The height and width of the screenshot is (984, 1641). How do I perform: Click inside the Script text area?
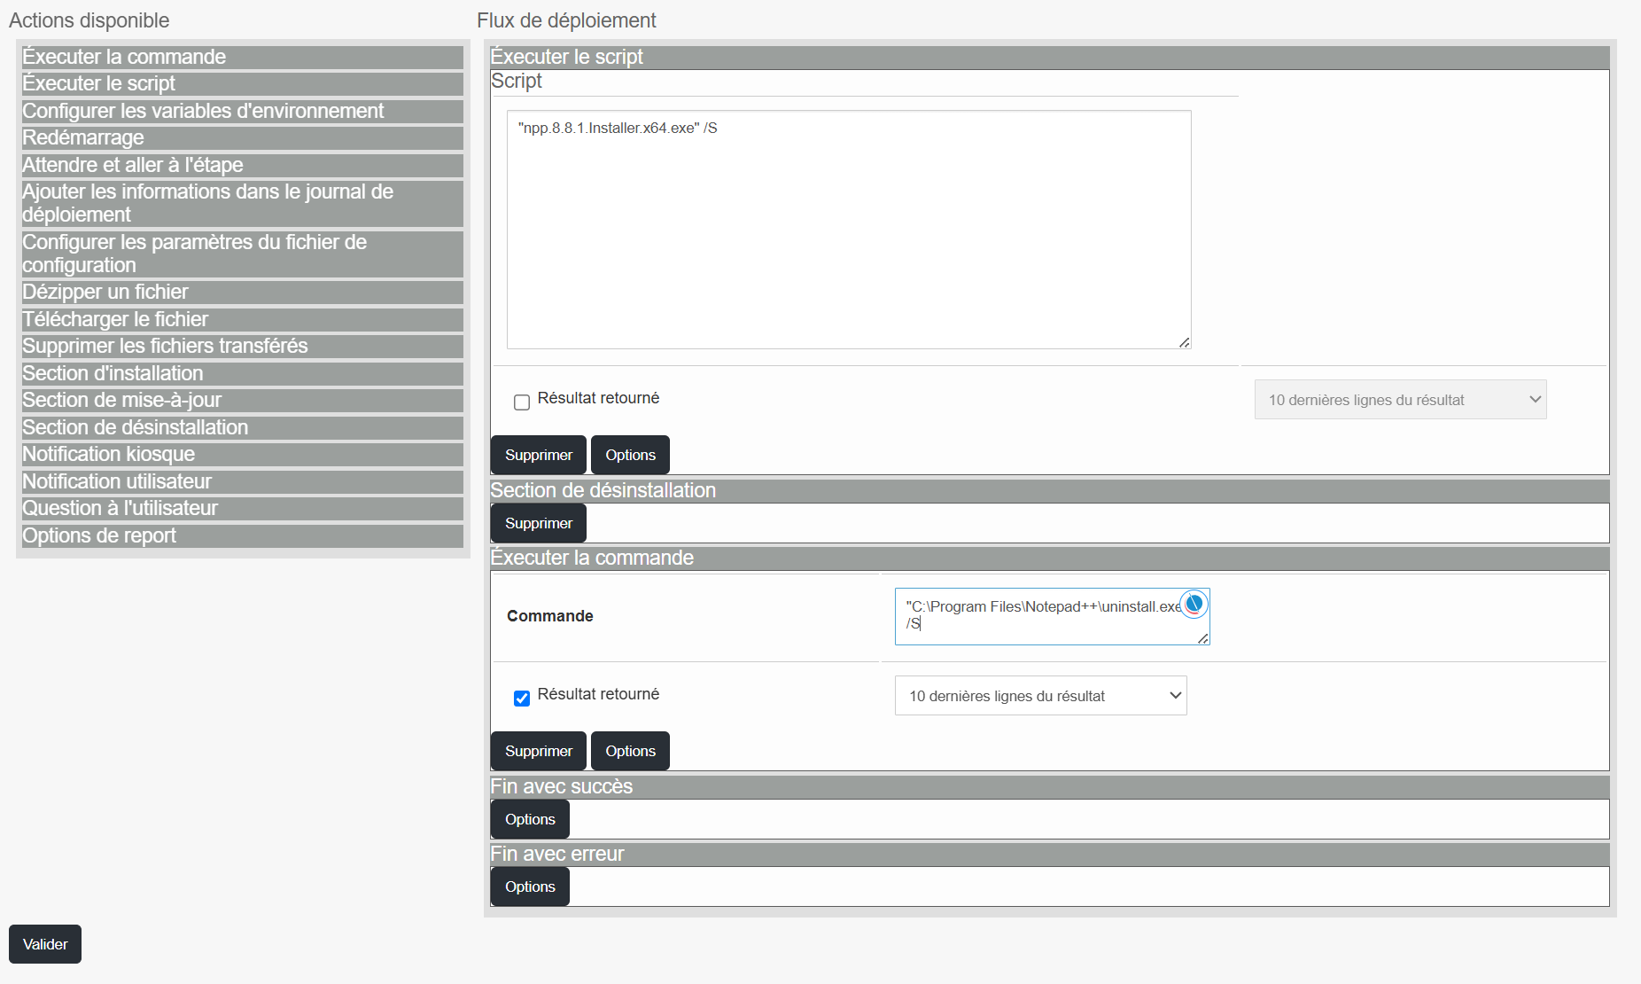[x=849, y=230]
